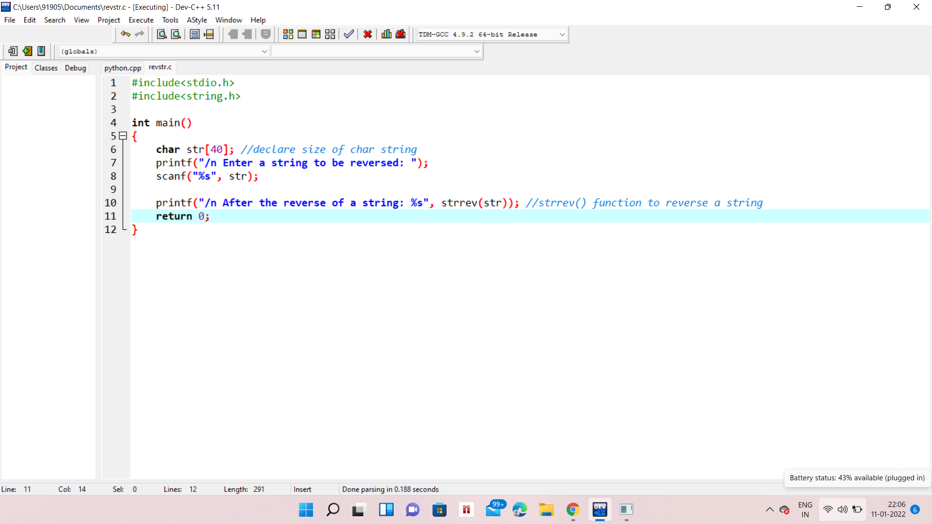Click the Compile icon with four colored squares
The height and width of the screenshot is (524, 932).
(288, 34)
